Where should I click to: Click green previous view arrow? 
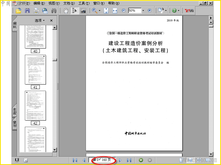coord(141,160)
